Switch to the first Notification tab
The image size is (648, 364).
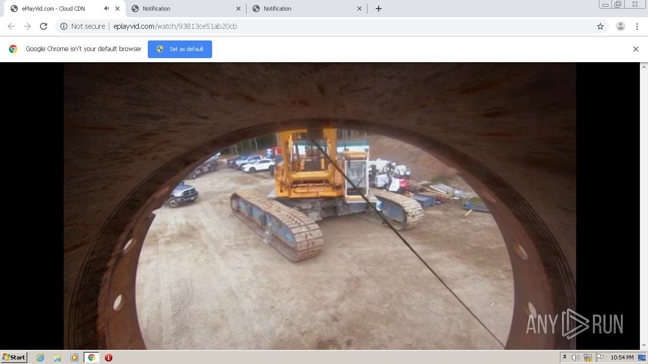click(x=186, y=9)
